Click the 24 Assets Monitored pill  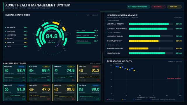(x=138, y=7)
